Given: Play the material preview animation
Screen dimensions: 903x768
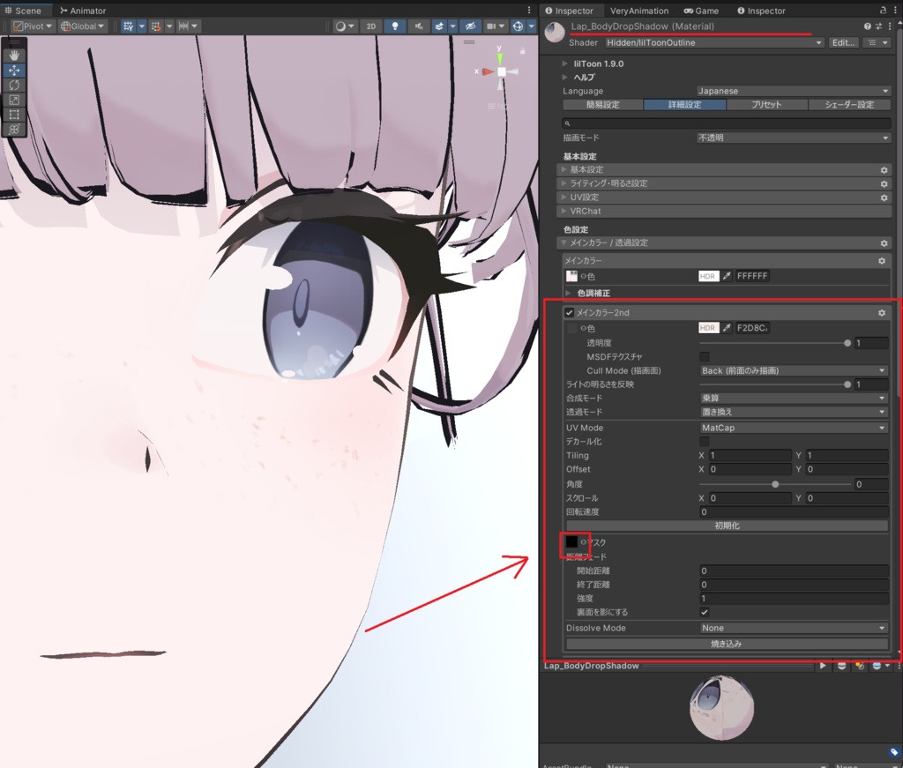Looking at the screenshot, I should click(823, 666).
